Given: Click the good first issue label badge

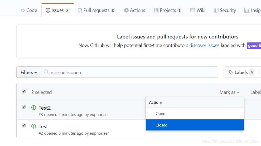Looking at the screenshot, I should [254, 46].
